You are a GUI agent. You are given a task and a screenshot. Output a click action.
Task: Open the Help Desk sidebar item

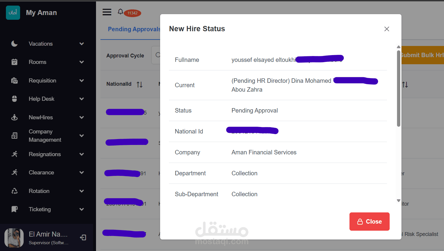[42, 99]
